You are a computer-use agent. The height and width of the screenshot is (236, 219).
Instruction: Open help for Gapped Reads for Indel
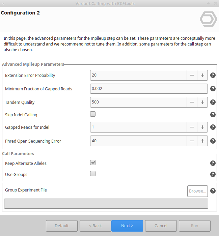(x=213, y=127)
